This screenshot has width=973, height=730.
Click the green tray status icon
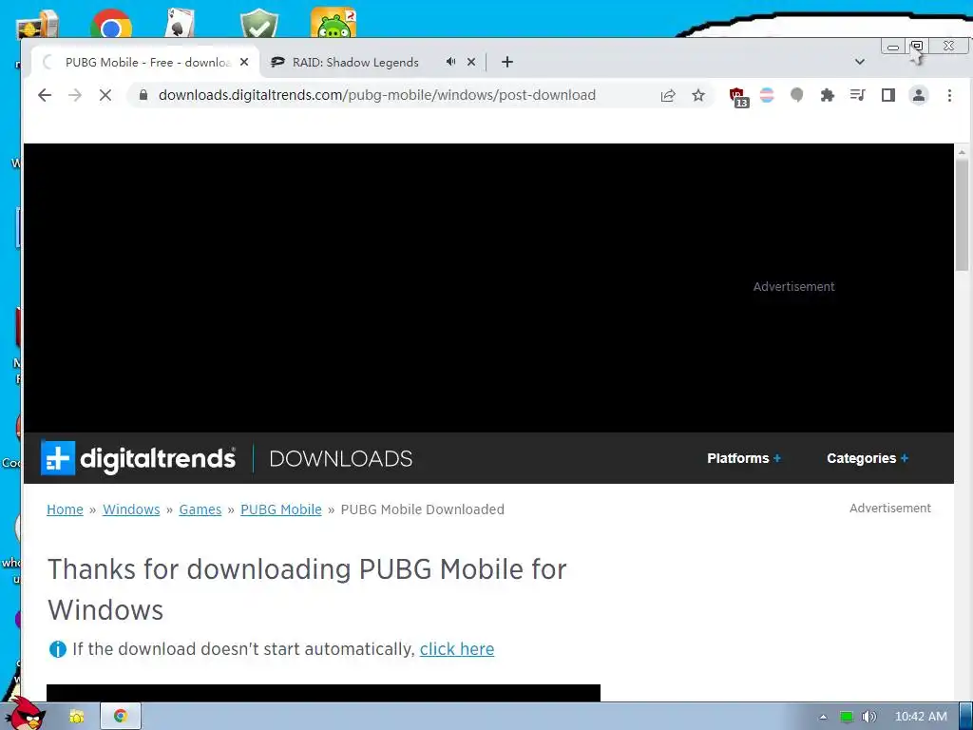click(x=847, y=717)
